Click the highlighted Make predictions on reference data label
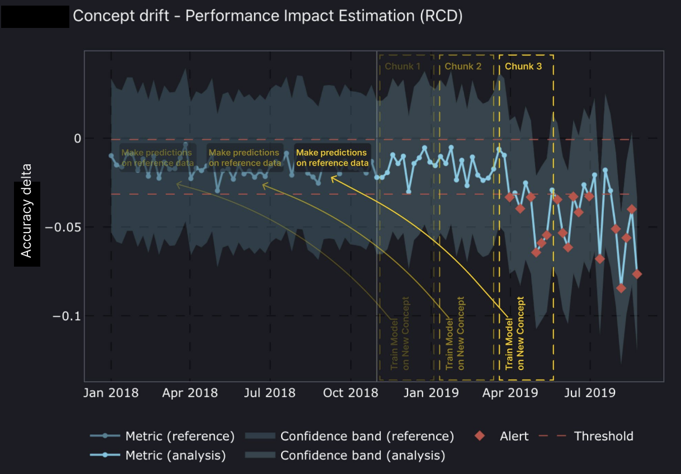 coord(332,158)
